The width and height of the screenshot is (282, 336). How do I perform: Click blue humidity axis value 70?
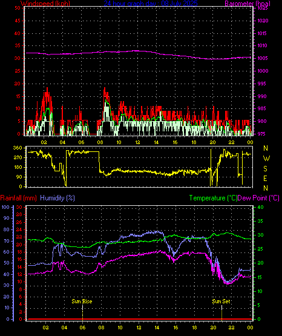pos(7,241)
